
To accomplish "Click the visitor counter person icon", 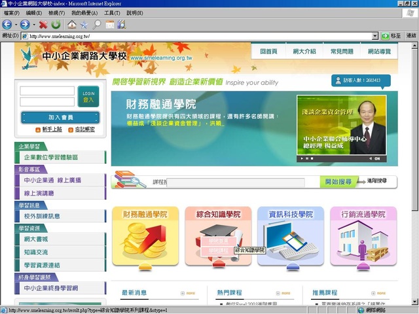I will coord(338,80).
